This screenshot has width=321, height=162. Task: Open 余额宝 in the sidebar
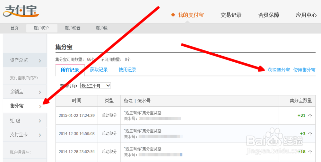[25, 92]
